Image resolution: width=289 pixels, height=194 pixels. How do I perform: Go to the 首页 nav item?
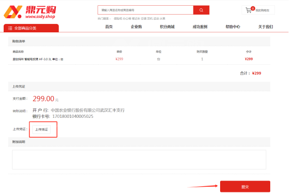(109, 27)
